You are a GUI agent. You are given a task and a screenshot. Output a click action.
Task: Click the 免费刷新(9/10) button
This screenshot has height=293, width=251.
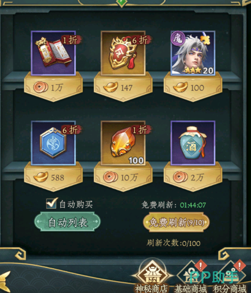click(176, 222)
